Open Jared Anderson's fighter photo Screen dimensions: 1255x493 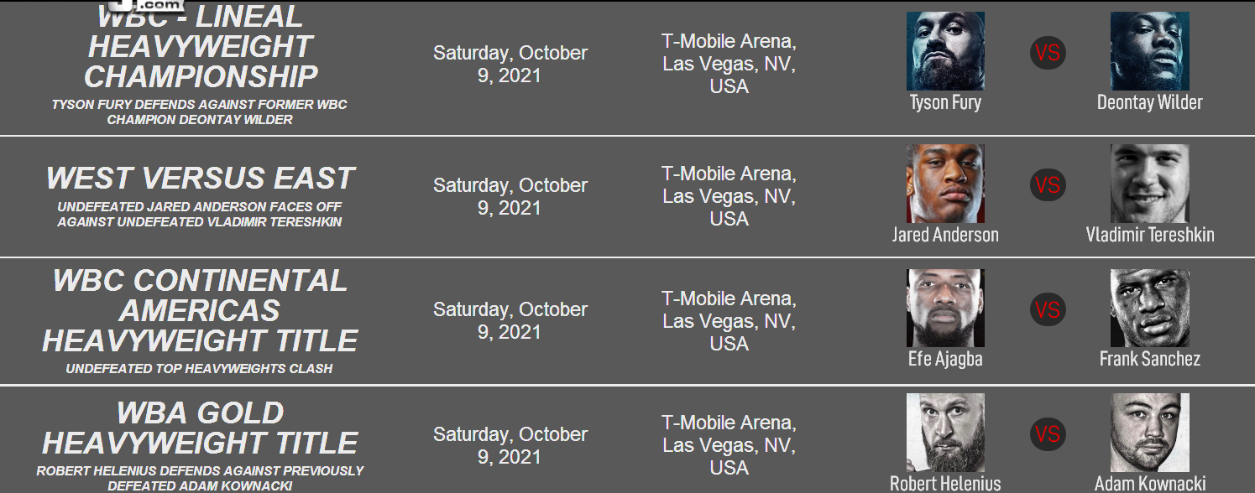945,184
